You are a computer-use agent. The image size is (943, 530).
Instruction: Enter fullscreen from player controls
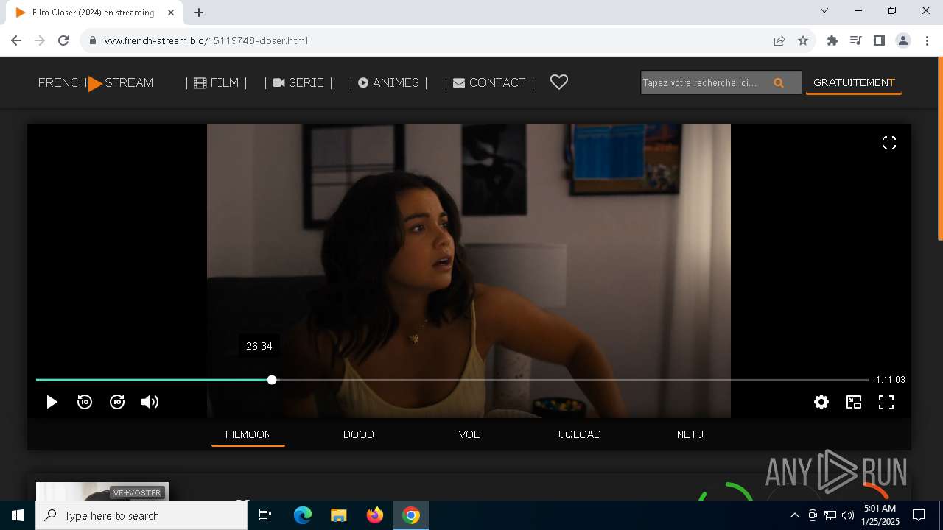(886, 402)
